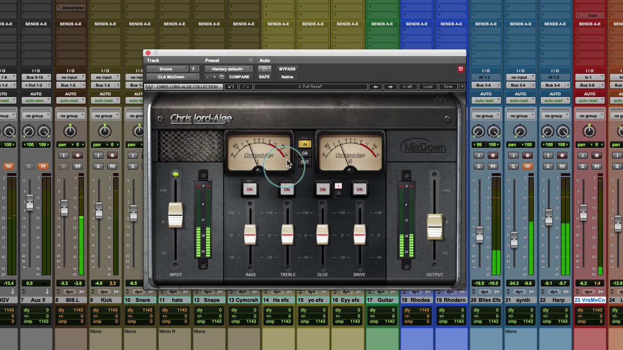Click the automation SAFE button
Screen dimensions: 623x350
click(x=264, y=77)
